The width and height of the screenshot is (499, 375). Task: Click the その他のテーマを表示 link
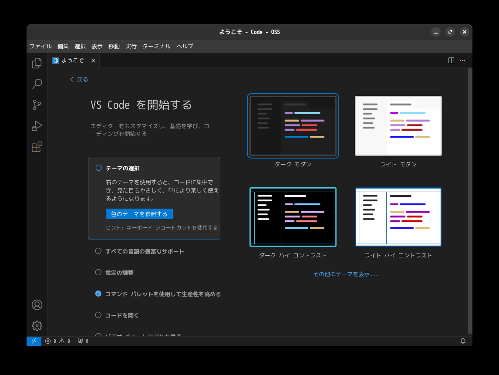345,274
